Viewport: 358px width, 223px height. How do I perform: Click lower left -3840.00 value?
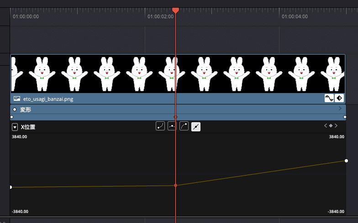click(20, 212)
